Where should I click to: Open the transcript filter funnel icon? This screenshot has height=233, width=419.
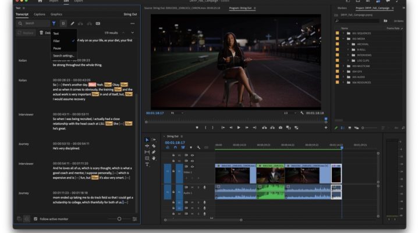tap(54, 23)
